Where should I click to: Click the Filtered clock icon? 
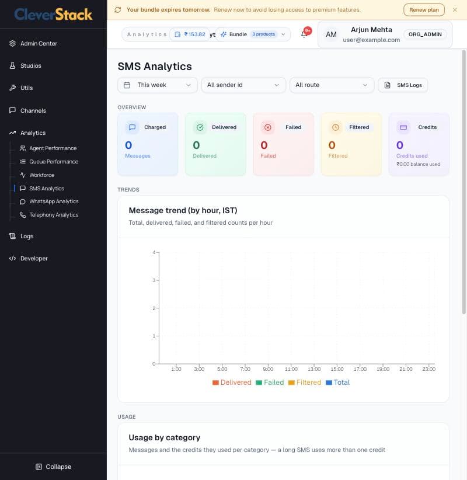[x=336, y=127]
